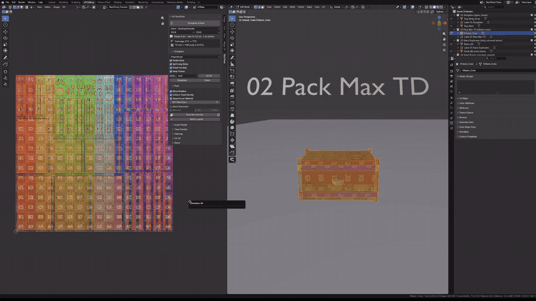Toggle the Split Long Strips checkbox
This screenshot has width=536, height=301.
171,64
